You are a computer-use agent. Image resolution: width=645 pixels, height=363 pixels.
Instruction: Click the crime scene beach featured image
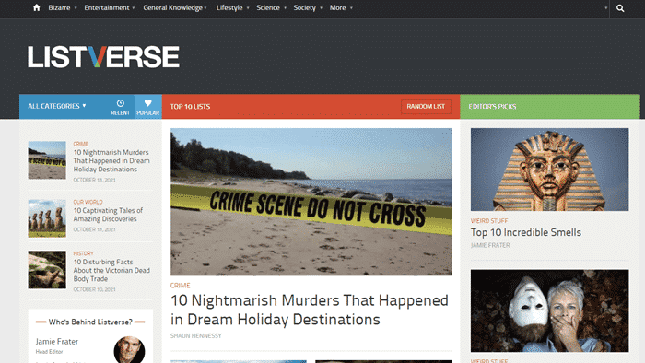pos(311,202)
